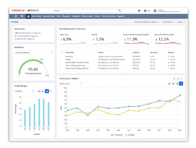Open the Documents menu
Screen dimensions: 196x148
point(87,16)
